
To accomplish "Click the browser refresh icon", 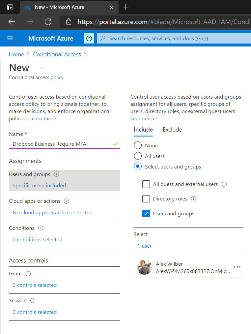I will tap(48, 21).
